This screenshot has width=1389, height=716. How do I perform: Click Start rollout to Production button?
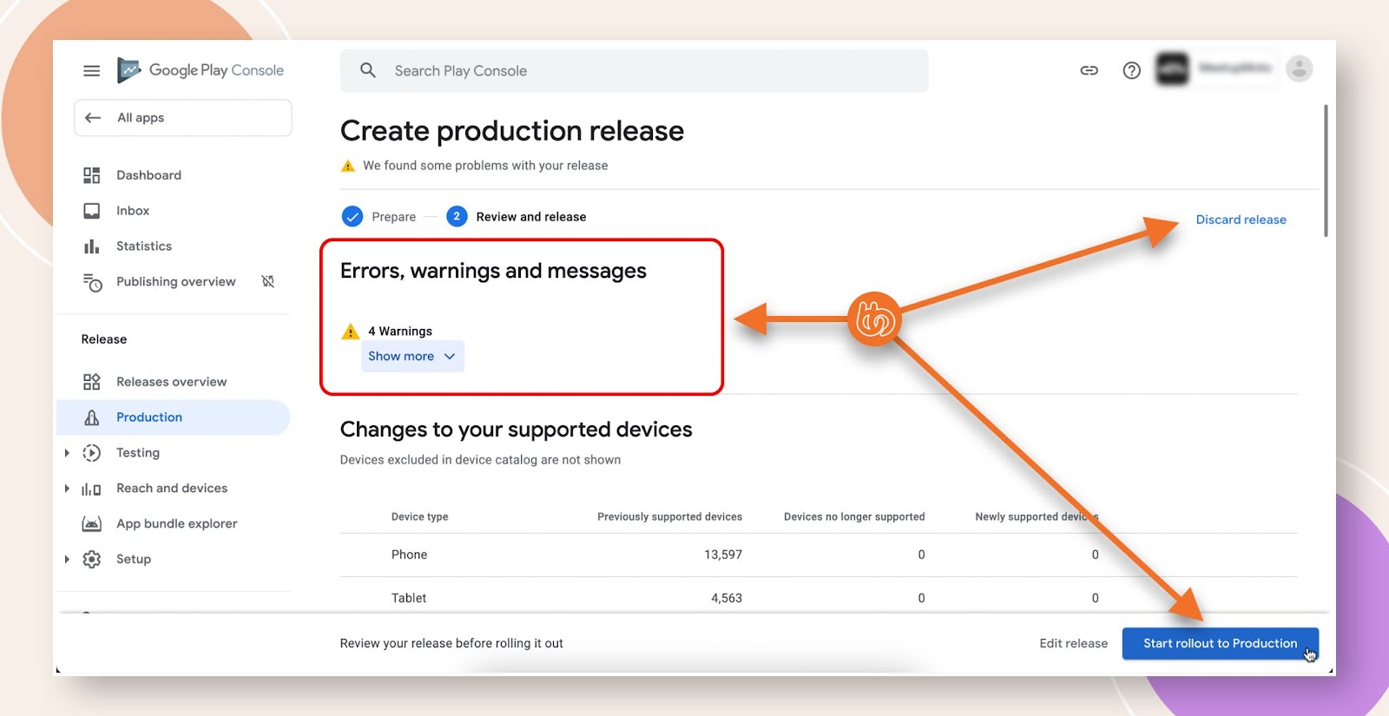point(1220,644)
